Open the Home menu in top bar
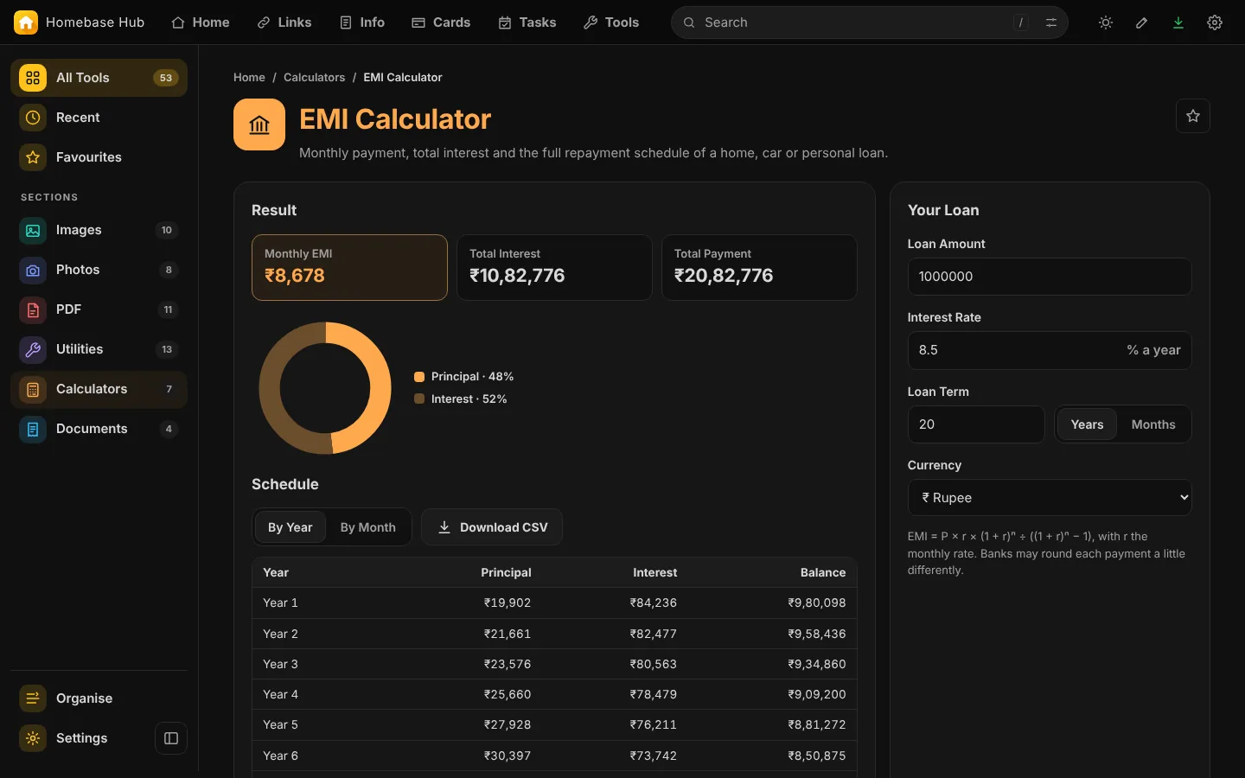This screenshot has width=1245, height=778. [201, 22]
